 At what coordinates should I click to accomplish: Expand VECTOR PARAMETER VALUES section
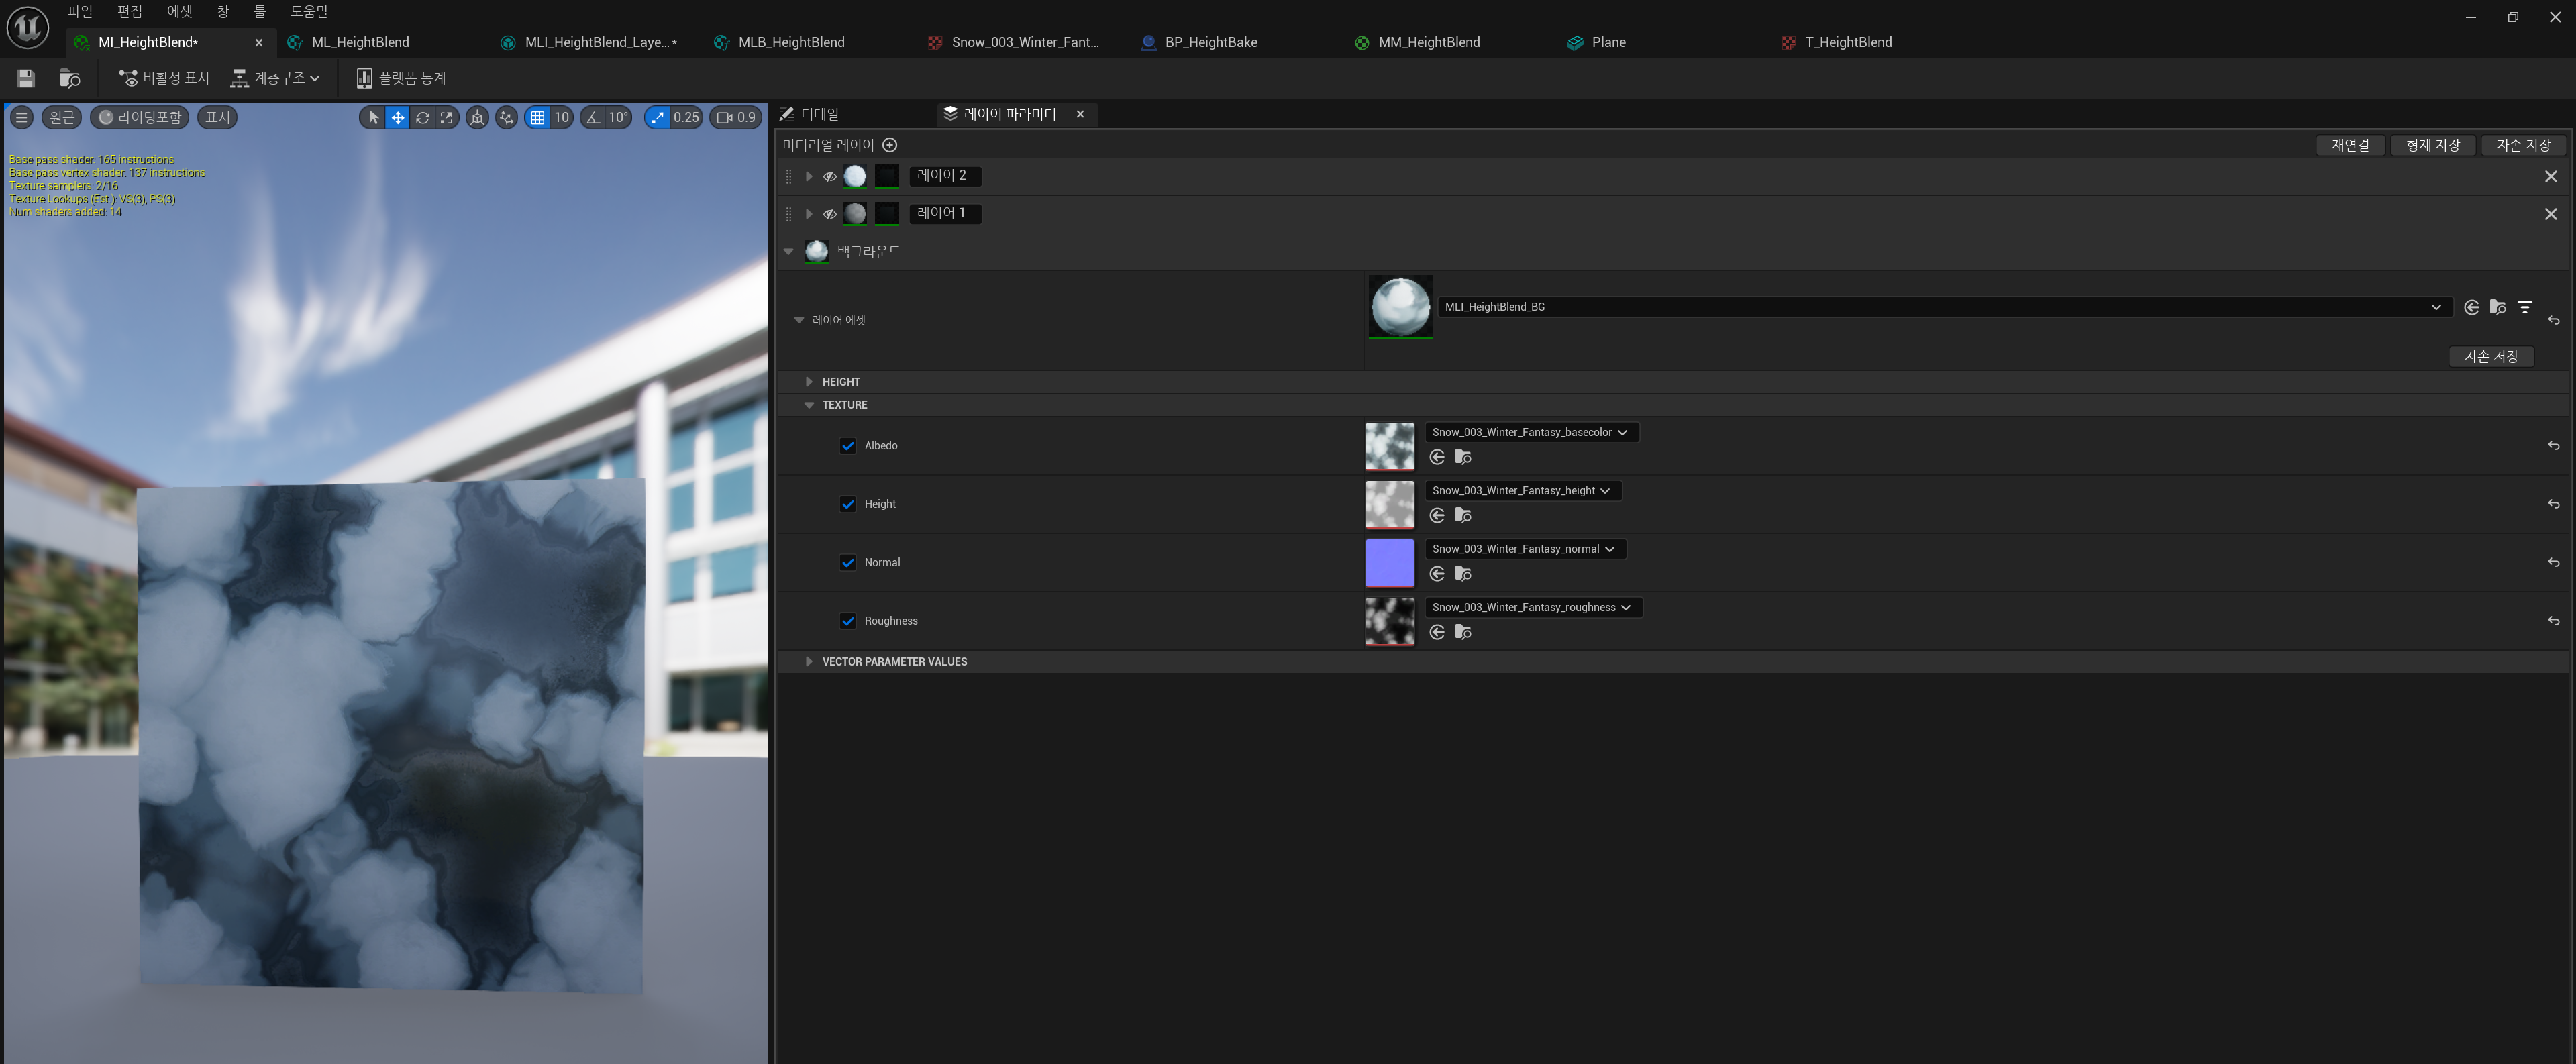pyautogui.click(x=809, y=662)
